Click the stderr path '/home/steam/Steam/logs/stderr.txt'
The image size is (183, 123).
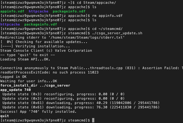coord(87,37)
